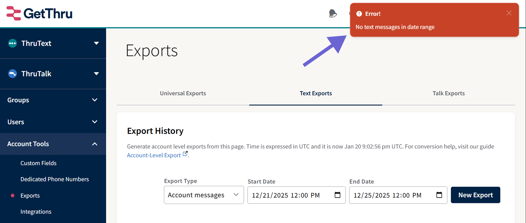
Task: Click the ThruText sidebar label
Action: click(x=36, y=43)
